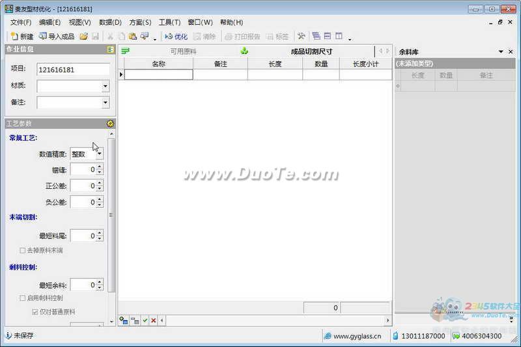Switch to the 可用原料 tab
Viewport: 521px width, 347px height.
point(183,51)
